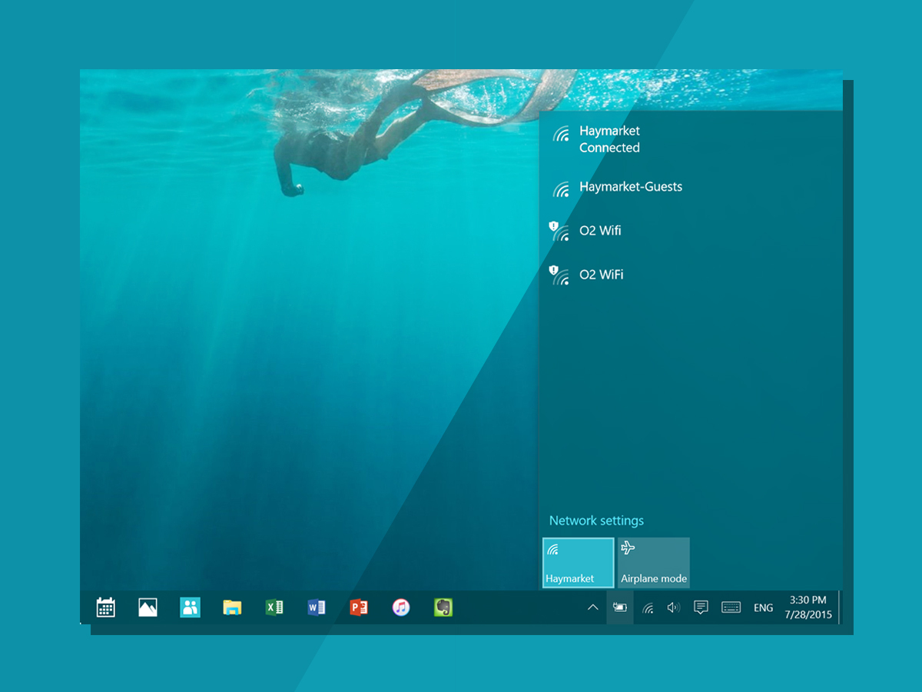Screen dimensions: 922x692
Task: Toggle Airplane mode tile
Action: (x=654, y=563)
